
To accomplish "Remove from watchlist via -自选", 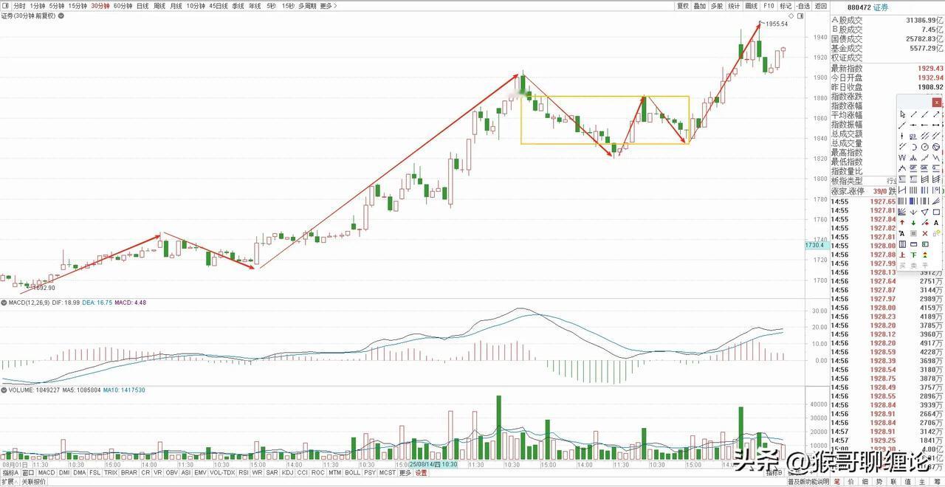I will coord(803,6).
